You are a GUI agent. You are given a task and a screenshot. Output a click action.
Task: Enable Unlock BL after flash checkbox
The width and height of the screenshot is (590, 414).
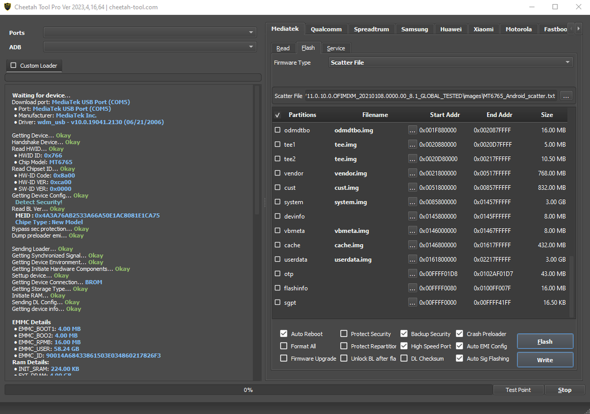coord(344,359)
